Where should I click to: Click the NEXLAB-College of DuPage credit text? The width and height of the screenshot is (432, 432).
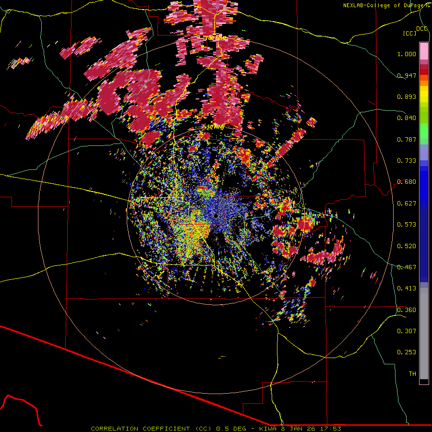[x=386, y=5]
